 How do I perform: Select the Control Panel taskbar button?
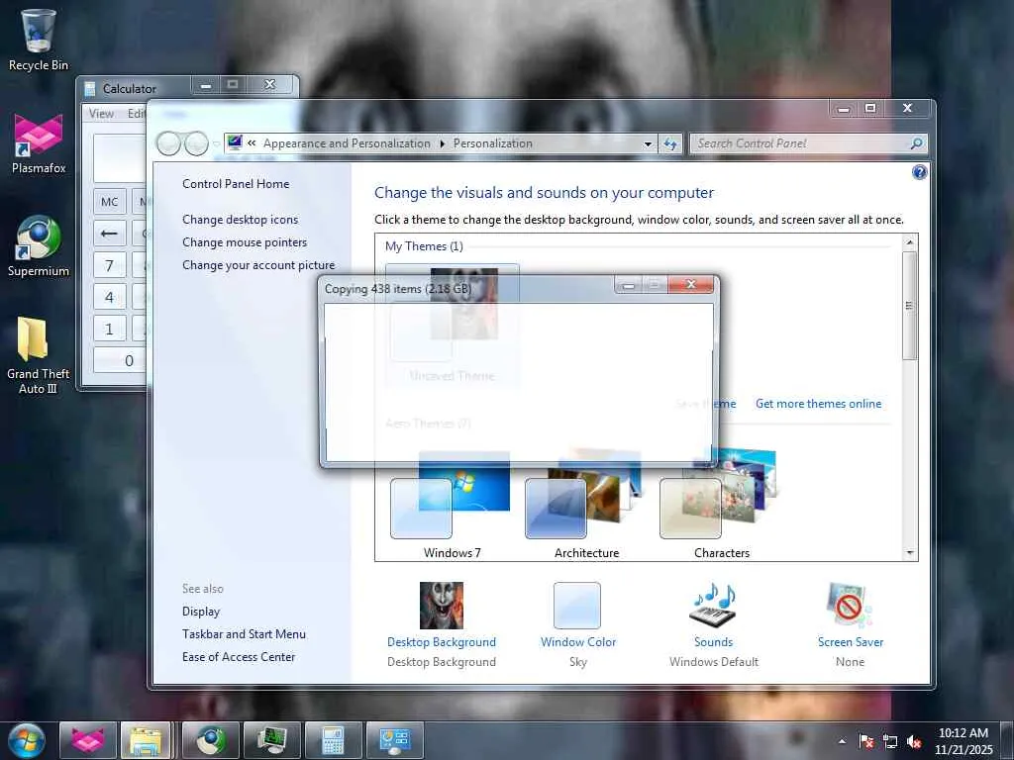(x=395, y=740)
